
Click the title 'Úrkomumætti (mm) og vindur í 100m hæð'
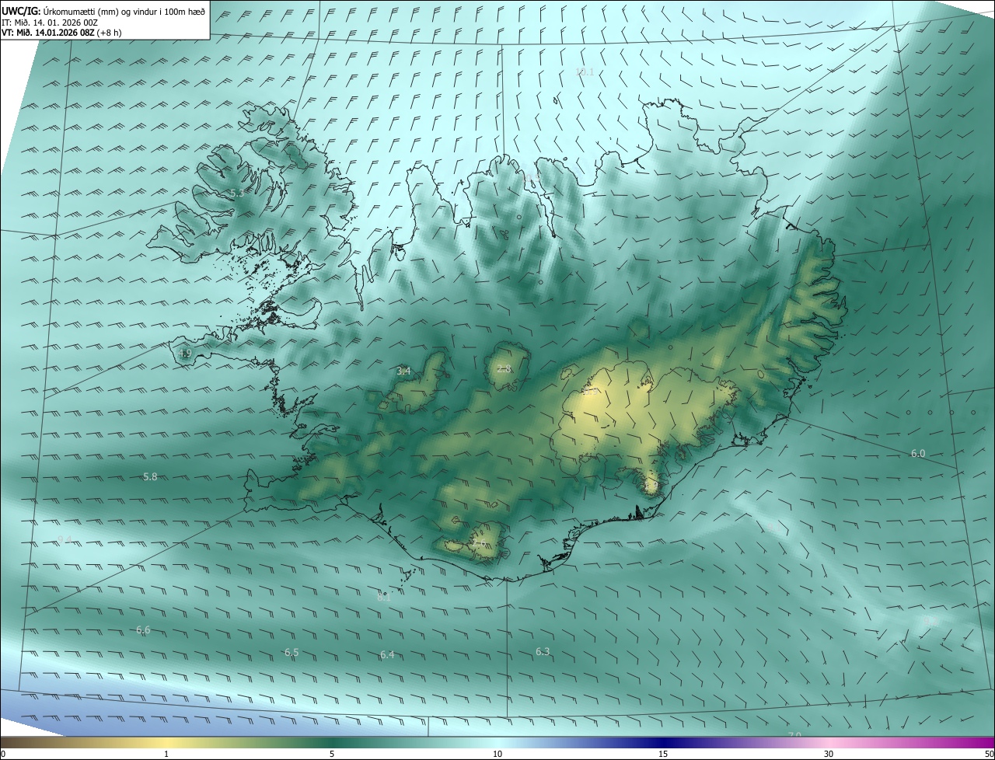click(x=124, y=11)
